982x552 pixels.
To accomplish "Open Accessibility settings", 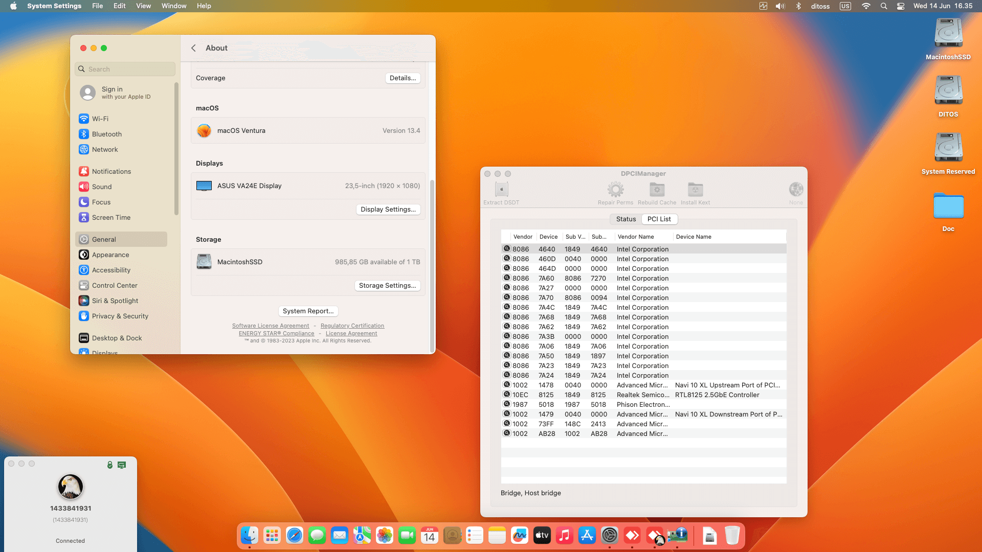I will click(x=121, y=270).
